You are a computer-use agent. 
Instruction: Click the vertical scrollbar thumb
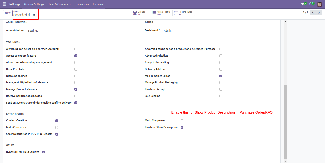pos(286,122)
